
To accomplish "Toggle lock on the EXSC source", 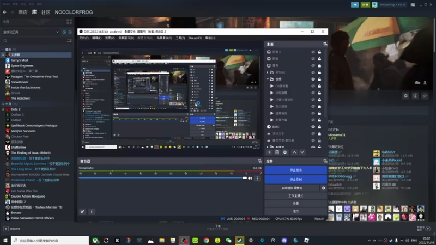I will point(319,127).
